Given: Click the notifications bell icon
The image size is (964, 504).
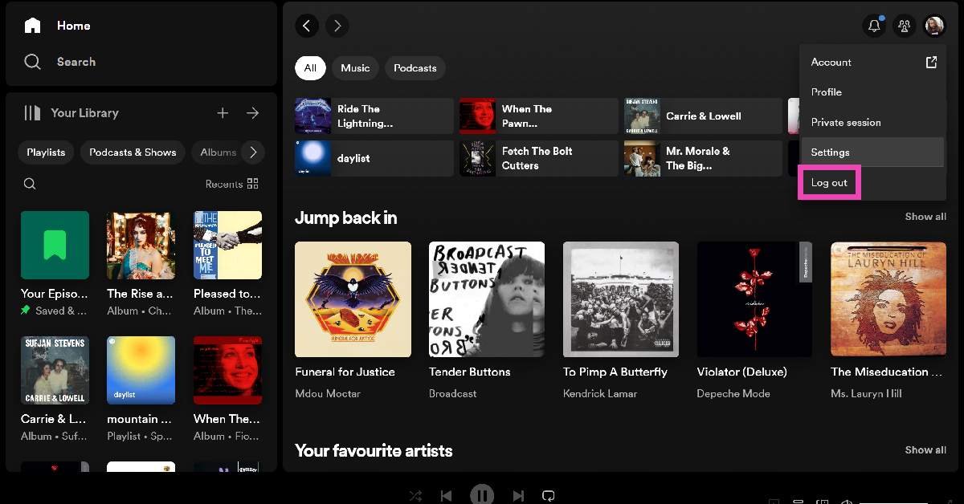Looking at the screenshot, I should (x=874, y=26).
